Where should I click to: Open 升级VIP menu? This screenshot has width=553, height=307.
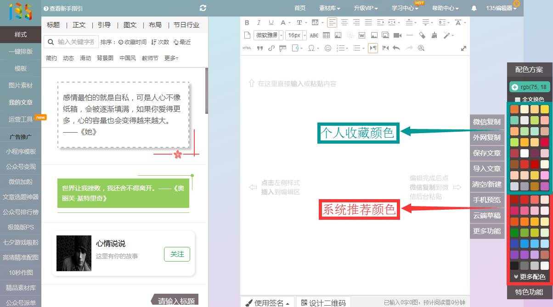click(366, 8)
